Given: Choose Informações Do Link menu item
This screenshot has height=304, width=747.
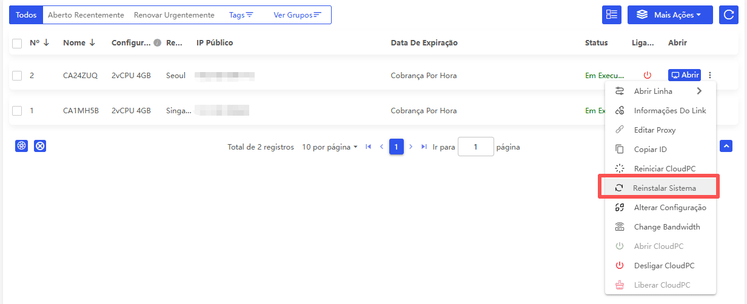Looking at the screenshot, I should click(x=661, y=111).
